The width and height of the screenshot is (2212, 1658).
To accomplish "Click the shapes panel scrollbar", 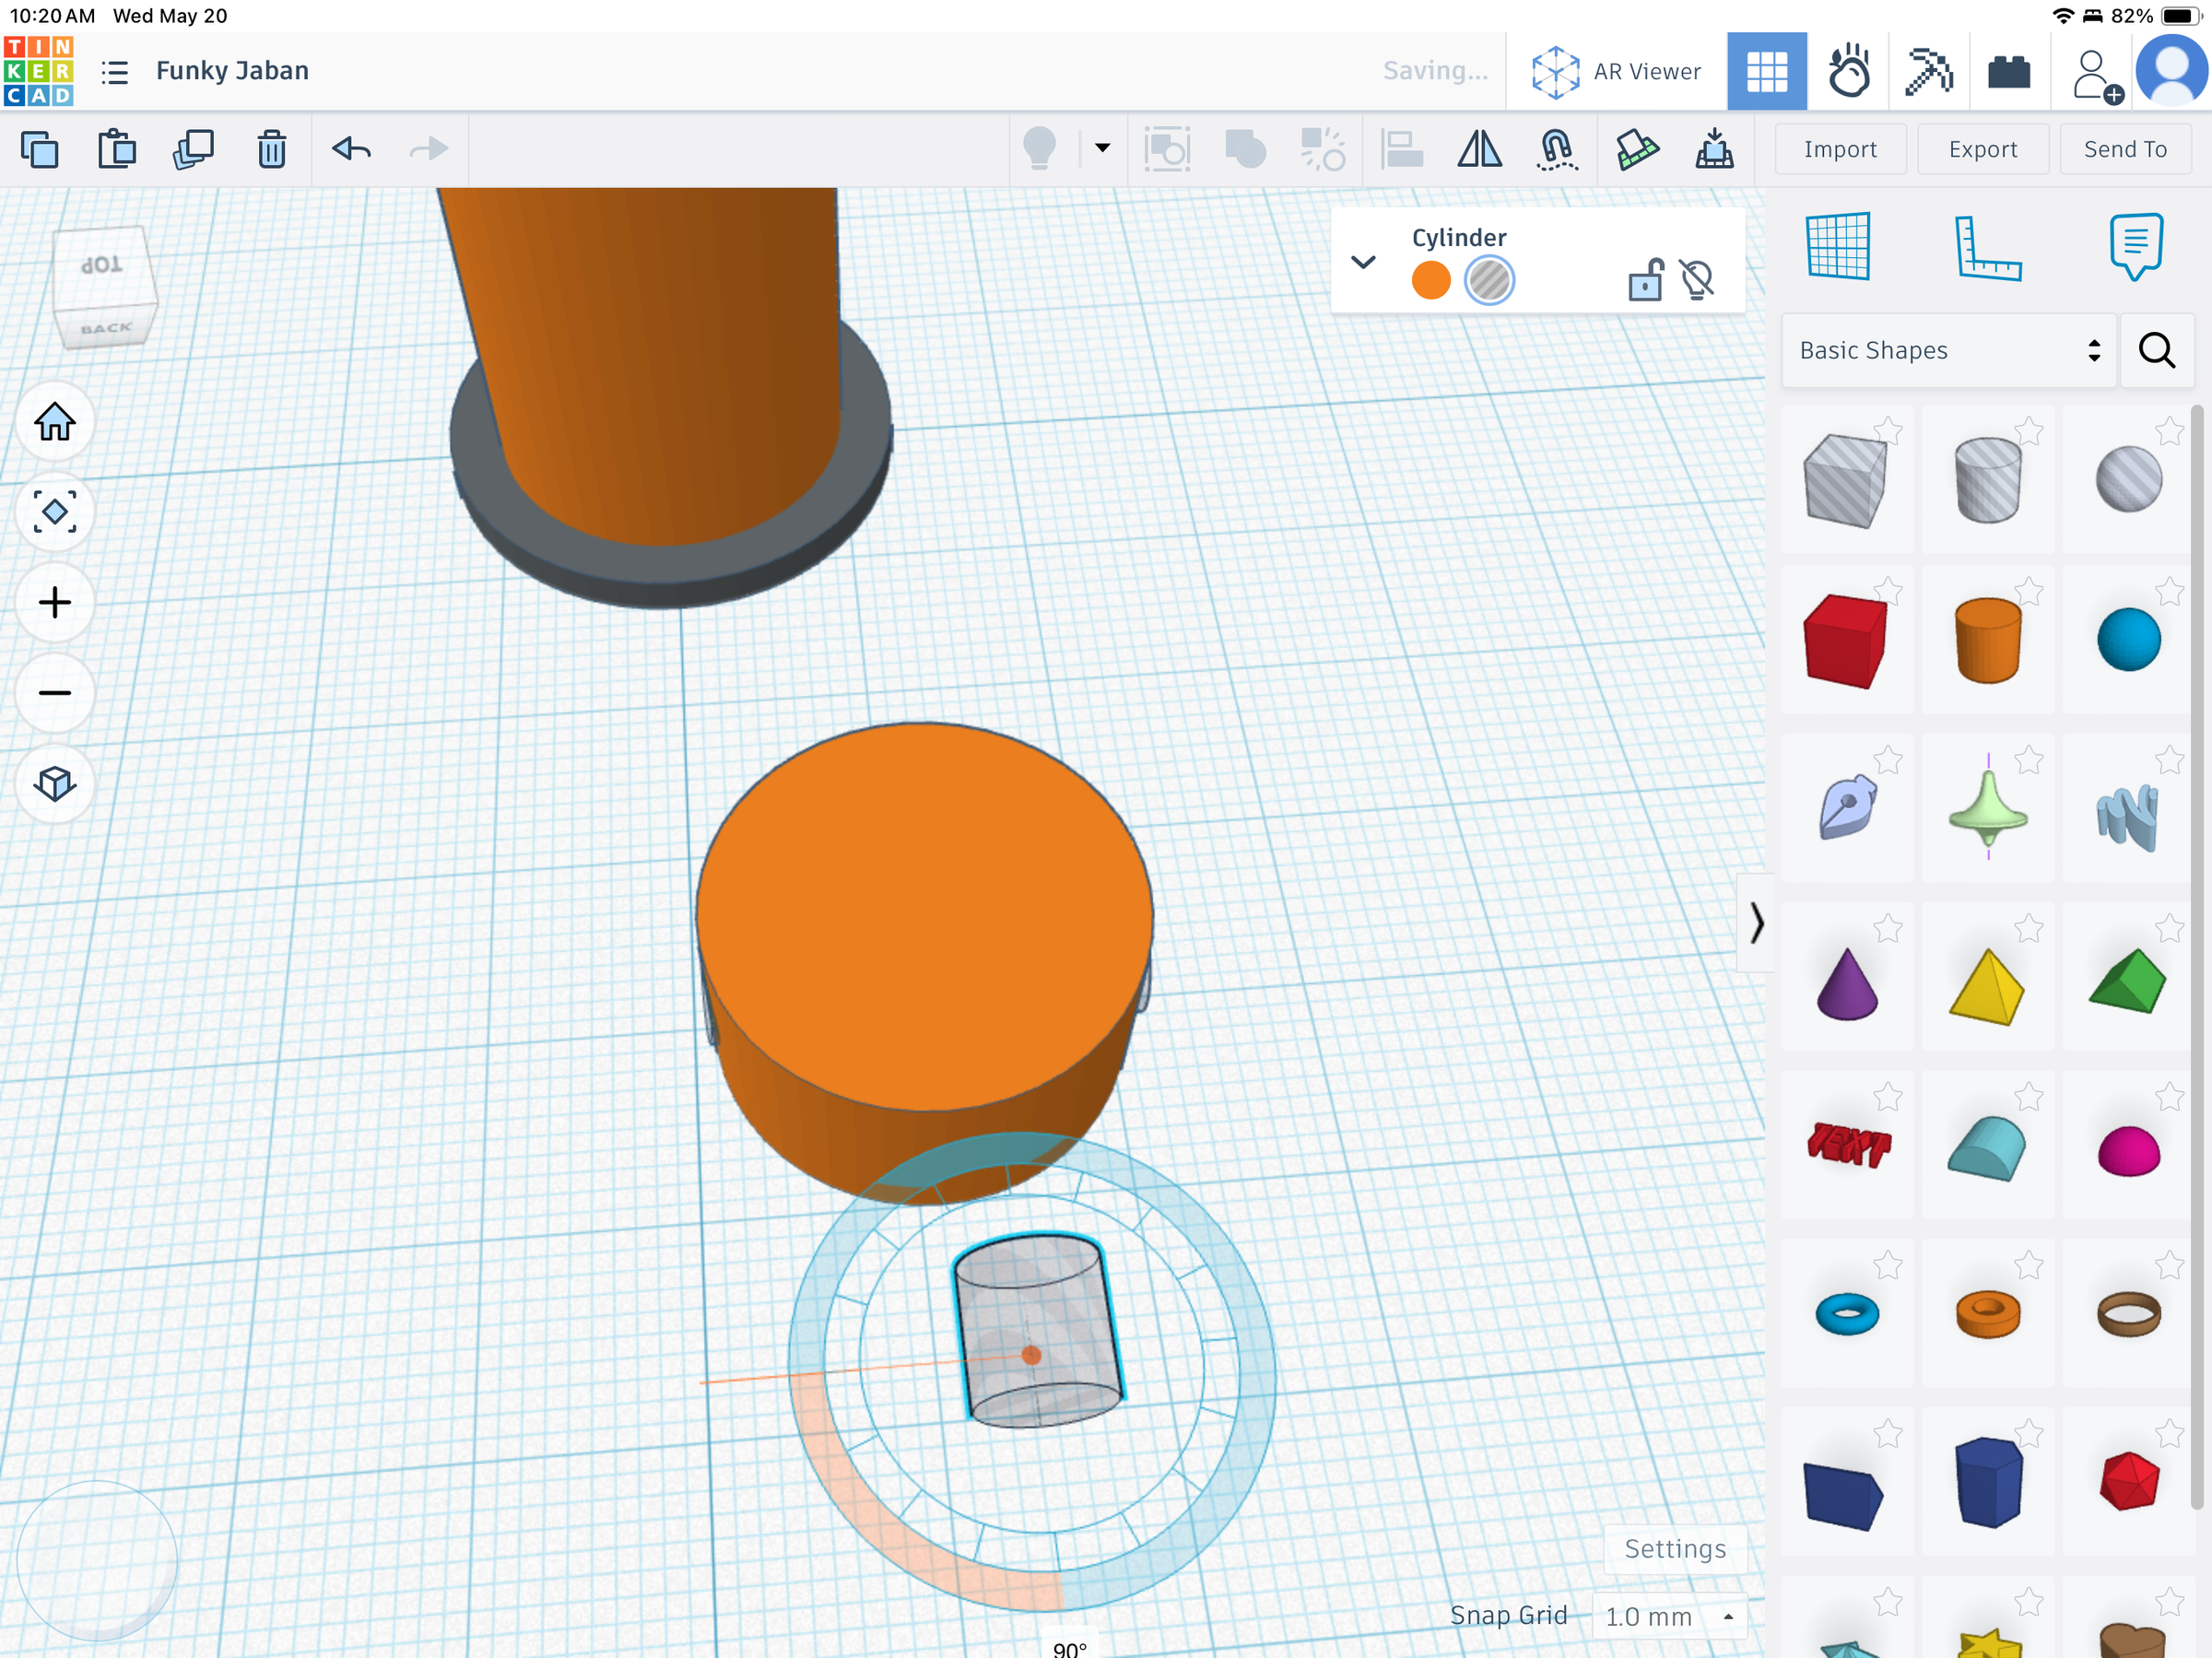I will [2197, 957].
